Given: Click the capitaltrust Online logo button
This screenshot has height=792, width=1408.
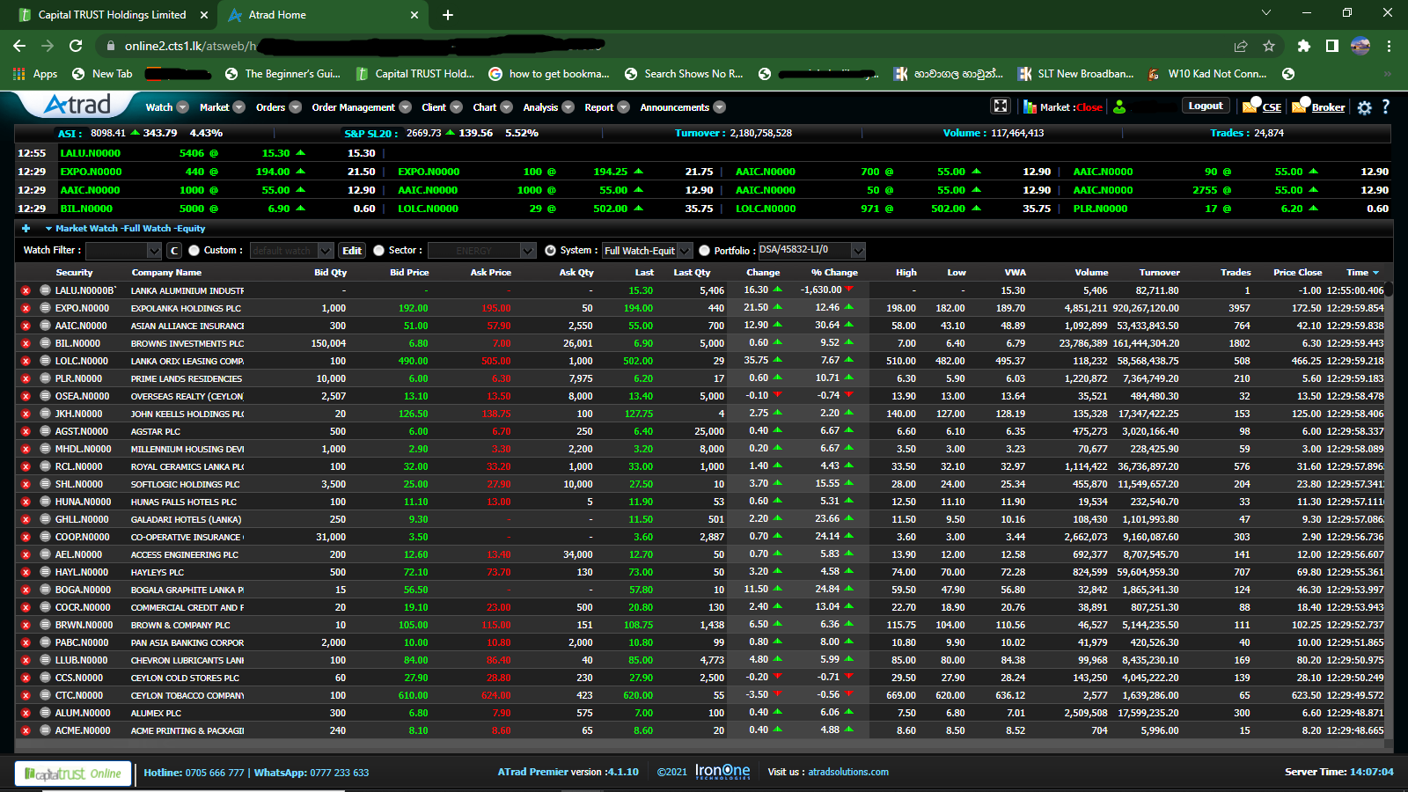Looking at the screenshot, I should click(x=73, y=774).
